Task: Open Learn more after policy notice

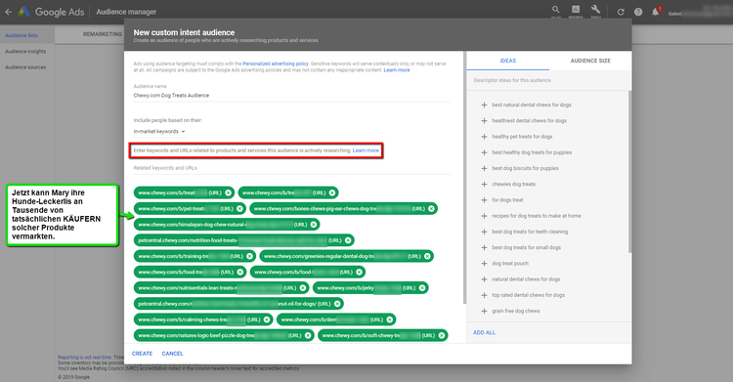Action: (397, 70)
